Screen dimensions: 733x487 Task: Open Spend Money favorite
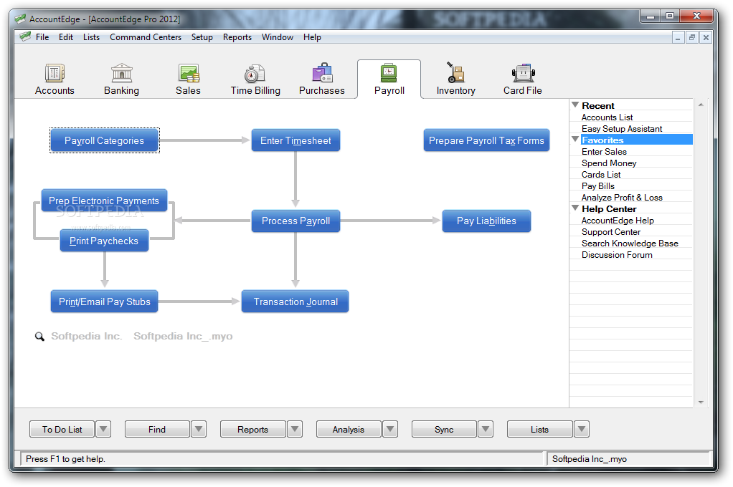point(609,163)
